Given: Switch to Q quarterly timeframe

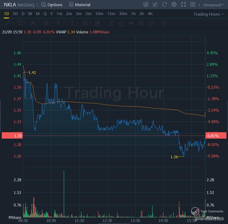Looking at the screenshot, I should coord(45,14).
